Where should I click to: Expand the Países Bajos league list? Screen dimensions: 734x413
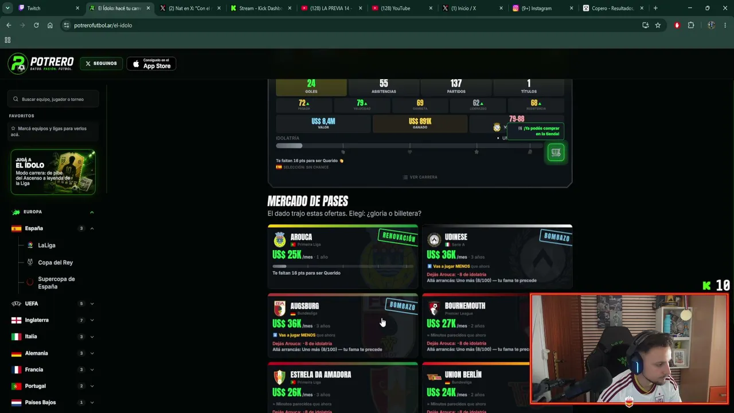(x=92, y=403)
